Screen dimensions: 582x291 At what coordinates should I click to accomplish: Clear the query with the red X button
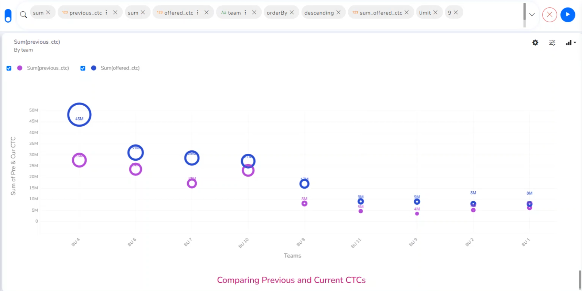click(x=549, y=15)
